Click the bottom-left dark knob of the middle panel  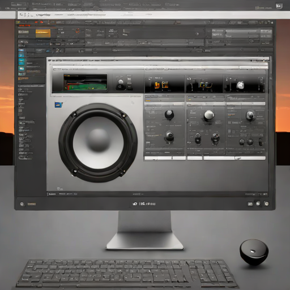pyautogui.click(x=198, y=138)
